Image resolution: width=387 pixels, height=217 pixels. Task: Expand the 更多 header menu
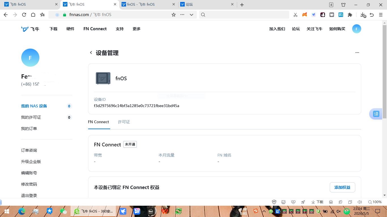(137, 29)
